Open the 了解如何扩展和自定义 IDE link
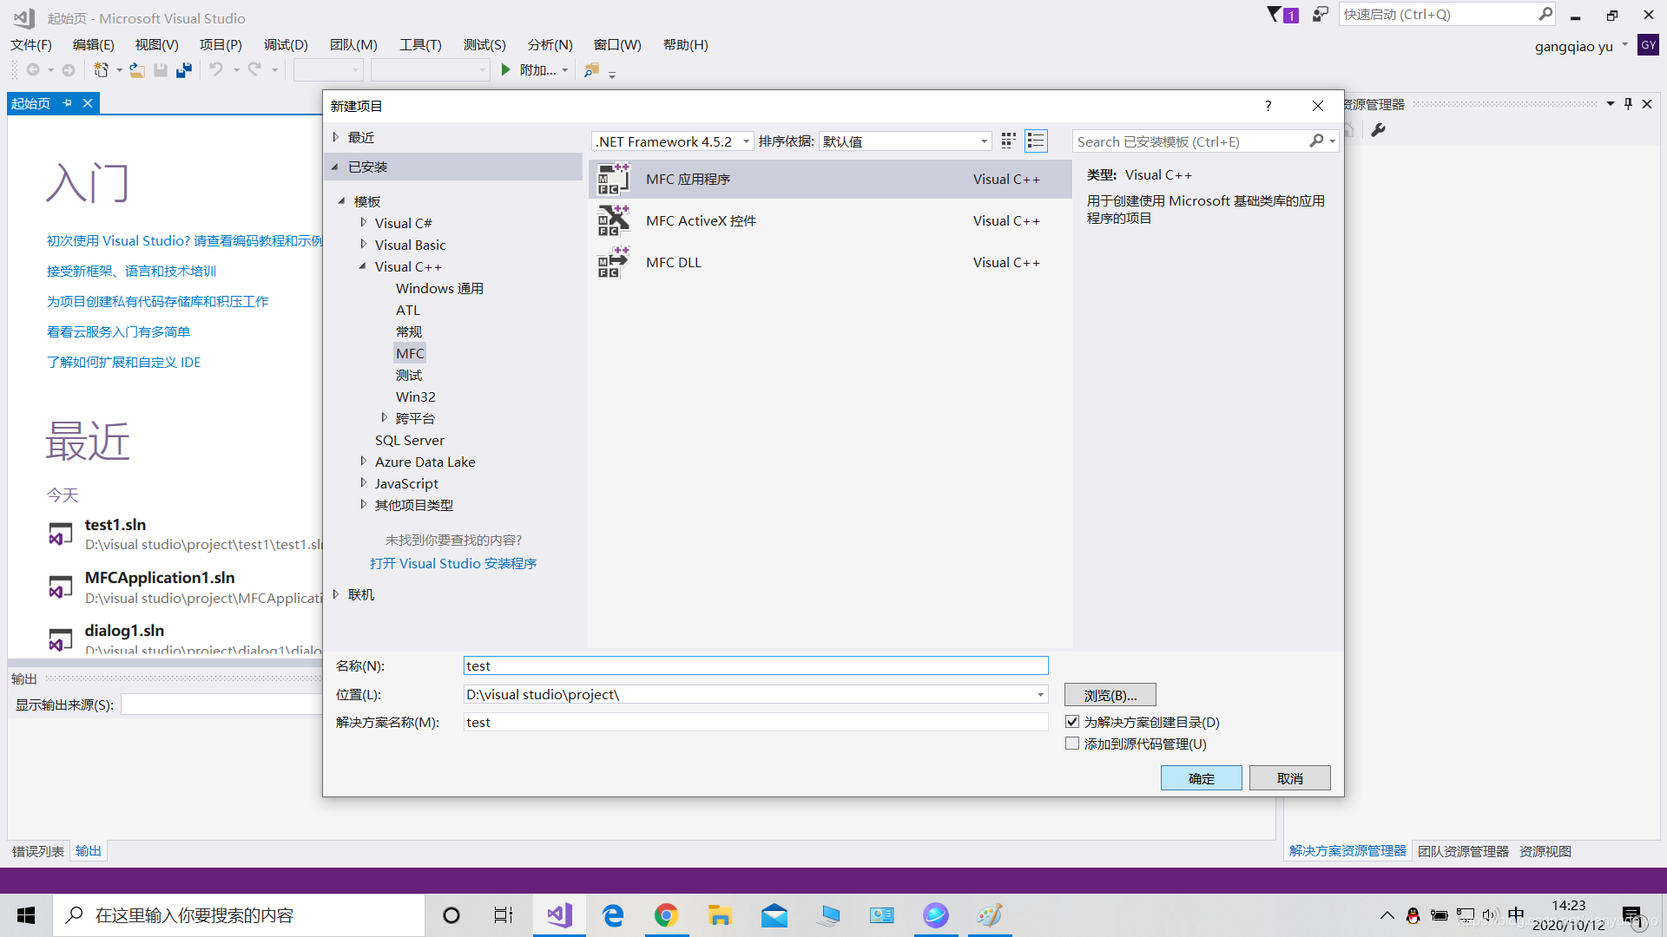 point(123,362)
